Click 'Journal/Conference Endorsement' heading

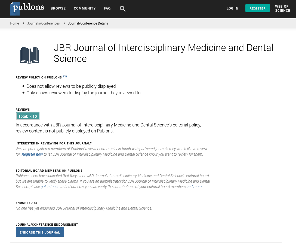pos(47,225)
